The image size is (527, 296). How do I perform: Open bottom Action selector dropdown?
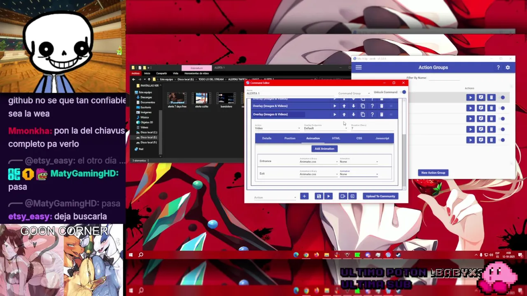coord(275,197)
